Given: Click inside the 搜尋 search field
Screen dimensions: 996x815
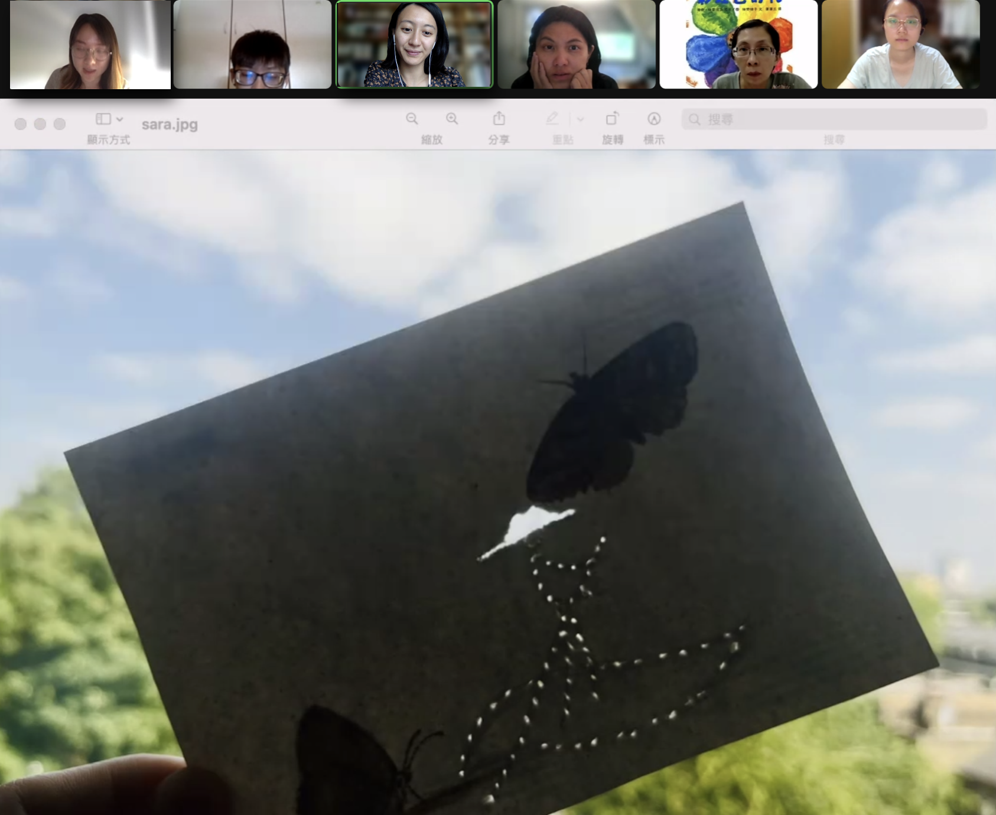Looking at the screenshot, I should pos(827,119).
